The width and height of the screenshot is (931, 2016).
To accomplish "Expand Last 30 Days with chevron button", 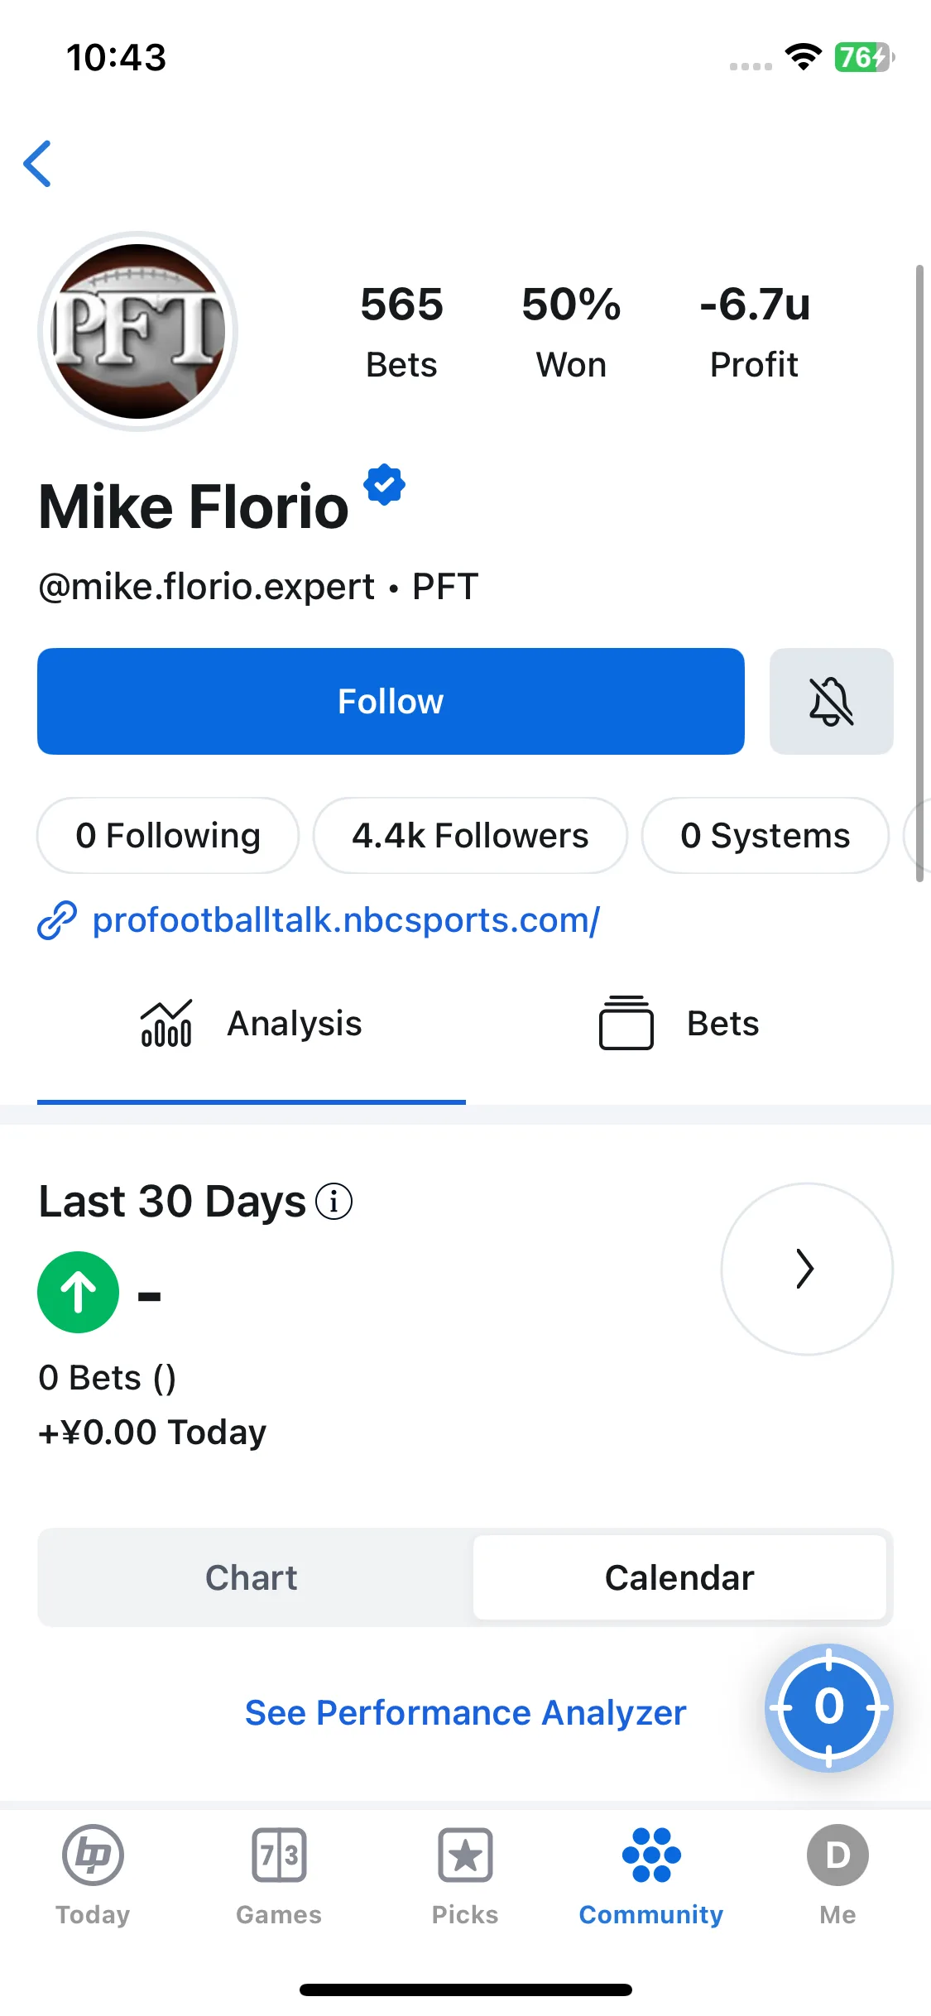I will 807,1269.
